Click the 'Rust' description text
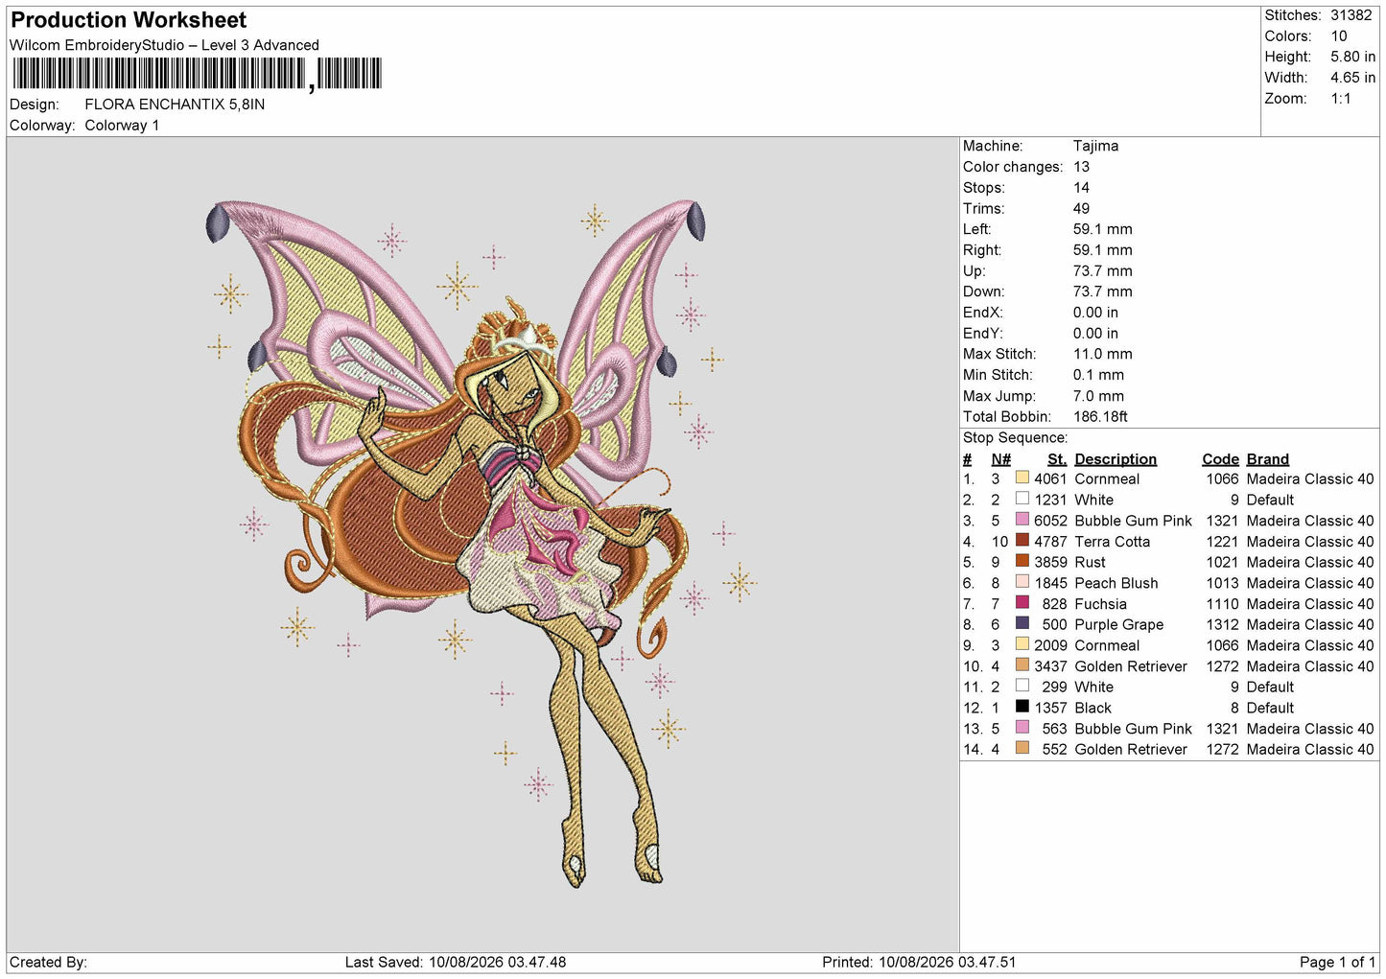The height and width of the screenshot is (979, 1386). click(1090, 563)
